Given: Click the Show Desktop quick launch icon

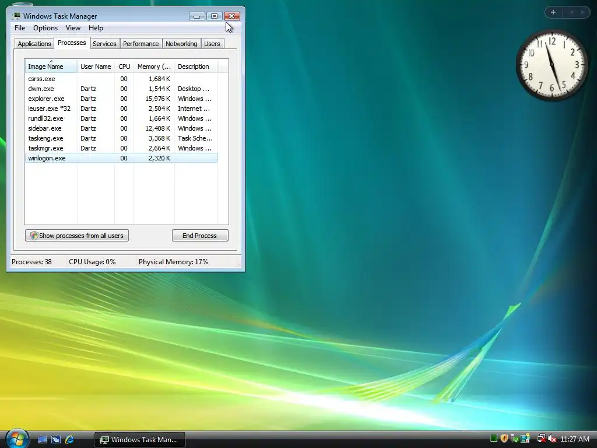Looking at the screenshot, I should pyautogui.click(x=42, y=439).
